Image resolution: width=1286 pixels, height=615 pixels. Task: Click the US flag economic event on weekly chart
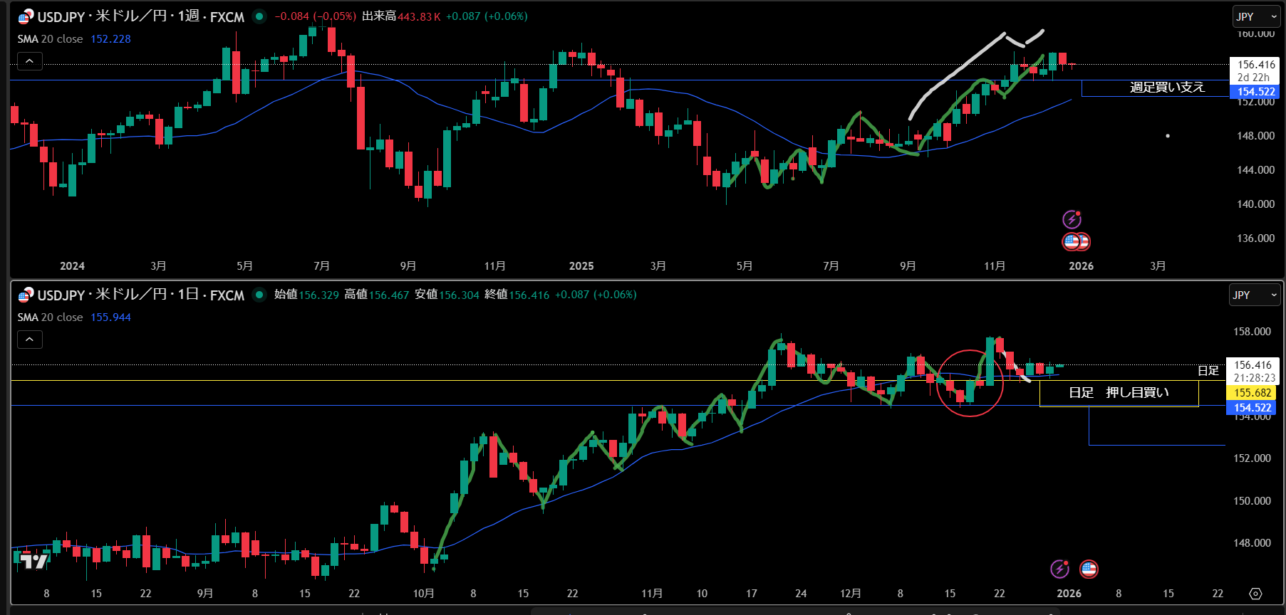tap(1073, 242)
